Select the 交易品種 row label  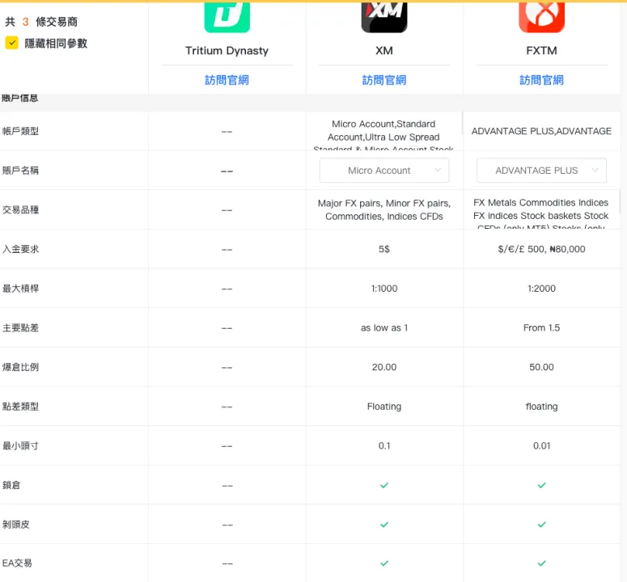click(x=20, y=209)
